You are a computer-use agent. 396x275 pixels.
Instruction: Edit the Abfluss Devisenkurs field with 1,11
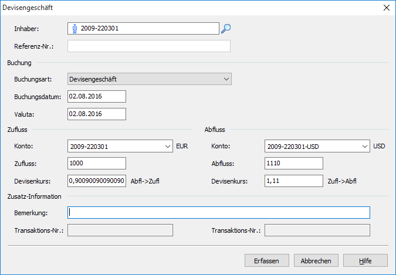294,181
